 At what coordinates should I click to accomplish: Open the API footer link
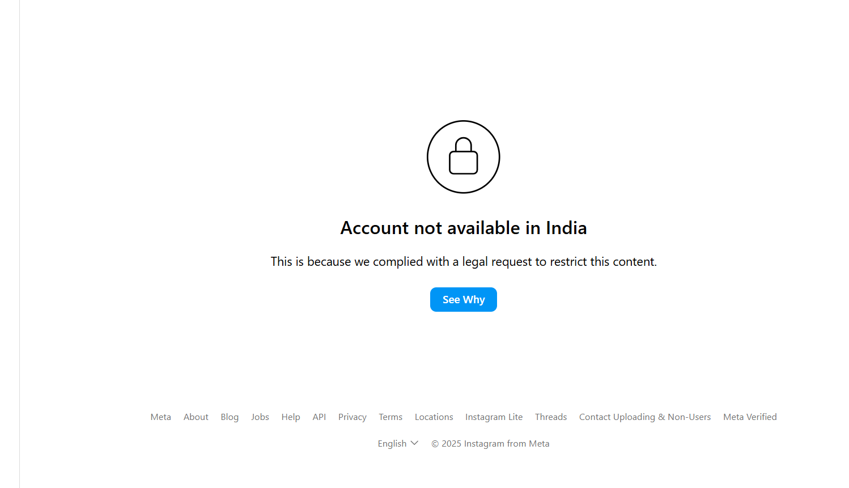point(319,417)
